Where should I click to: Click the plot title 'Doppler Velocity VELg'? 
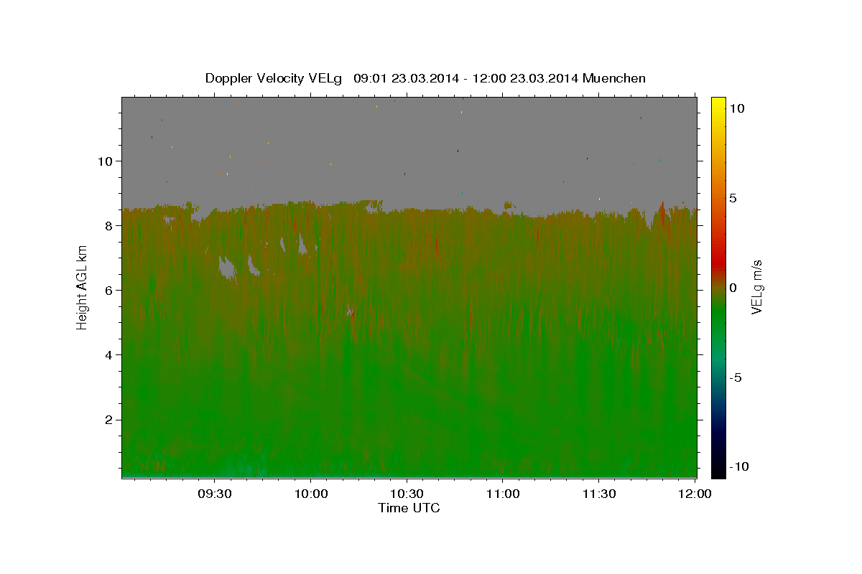pyautogui.click(x=274, y=78)
